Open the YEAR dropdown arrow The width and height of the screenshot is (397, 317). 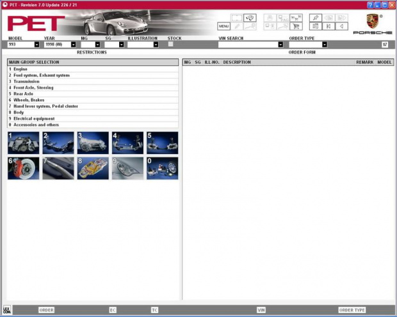(x=73, y=45)
